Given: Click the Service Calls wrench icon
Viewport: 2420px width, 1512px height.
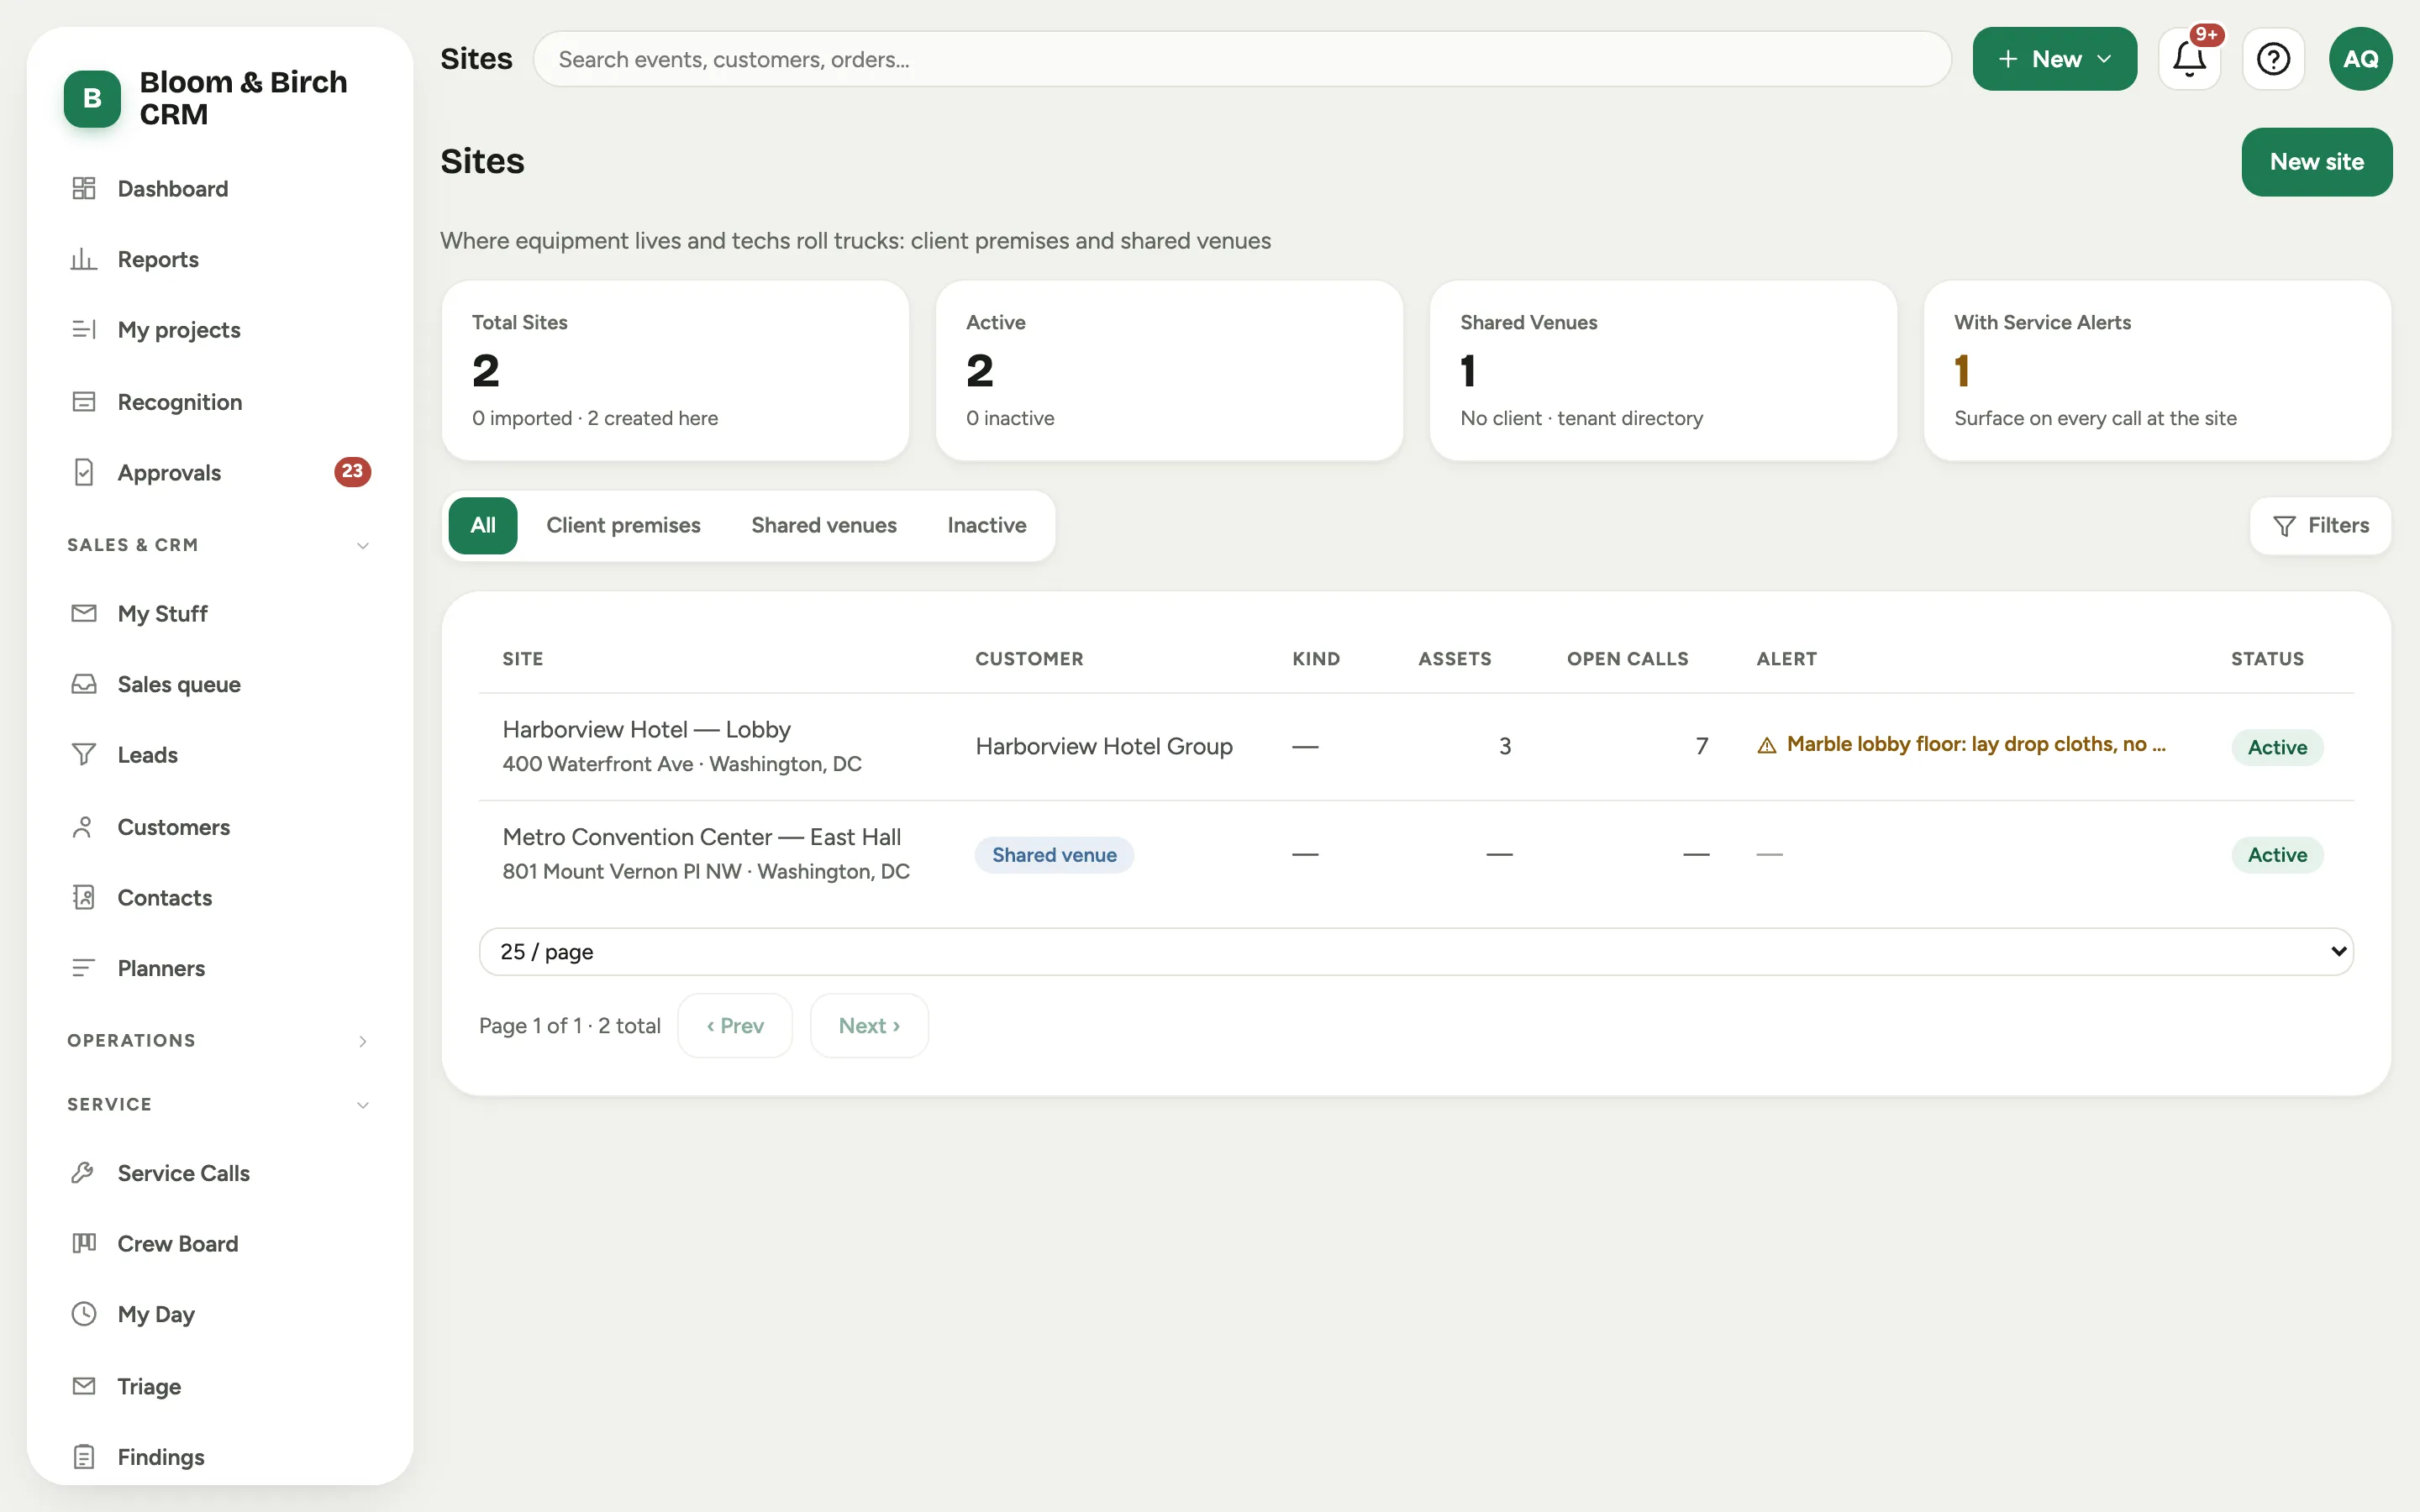Looking at the screenshot, I should pos(84,1173).
